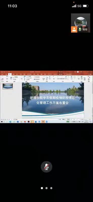
Task: Click the star action icon in ribbon
Action: [50, 77]
